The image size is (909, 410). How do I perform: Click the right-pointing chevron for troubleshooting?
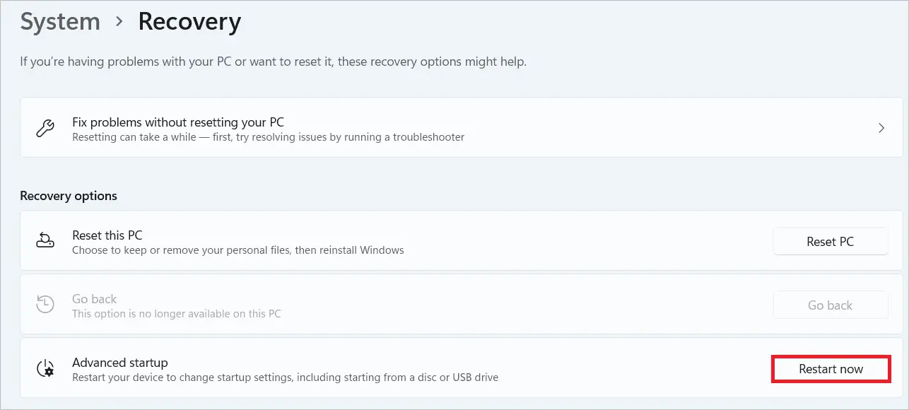click(x=881, y=127)
